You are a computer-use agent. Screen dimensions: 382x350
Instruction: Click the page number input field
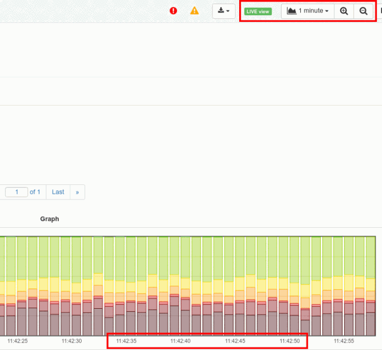pyautogui.click(x=16, y=192)
